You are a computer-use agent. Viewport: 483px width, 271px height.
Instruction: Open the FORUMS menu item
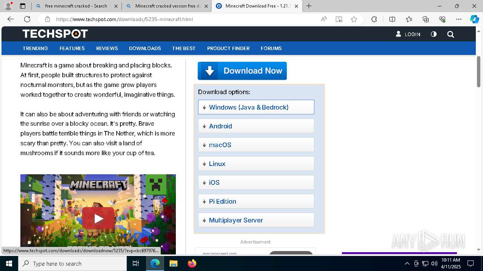(271, 48)
